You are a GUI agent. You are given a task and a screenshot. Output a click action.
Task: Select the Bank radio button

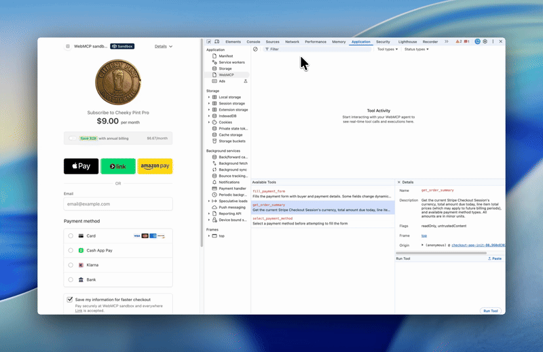click(71, 279)
